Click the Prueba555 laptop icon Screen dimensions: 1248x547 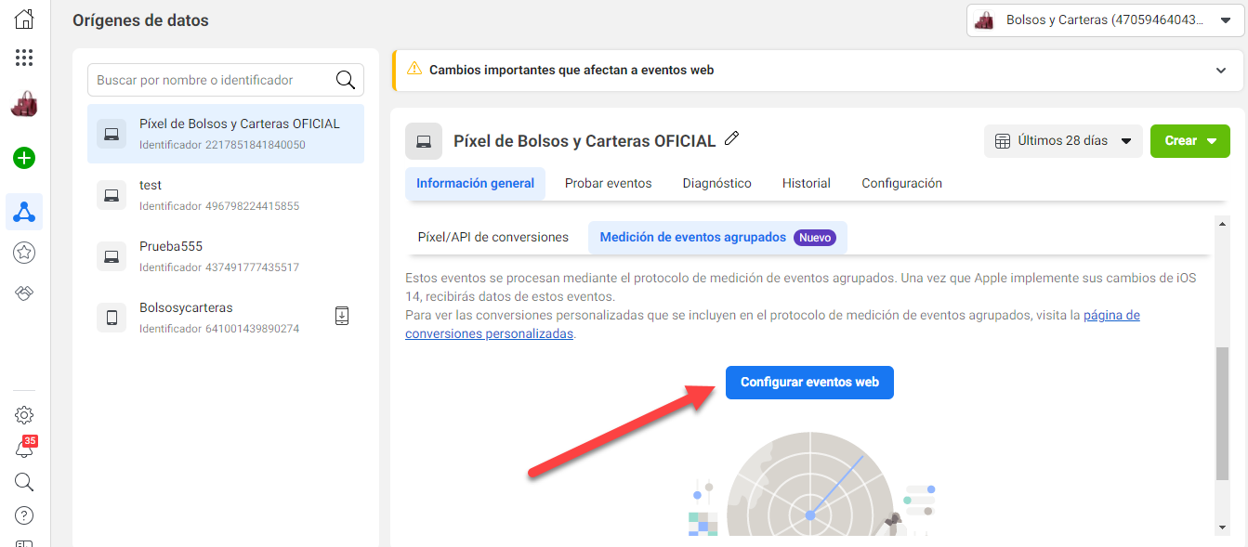112,256
